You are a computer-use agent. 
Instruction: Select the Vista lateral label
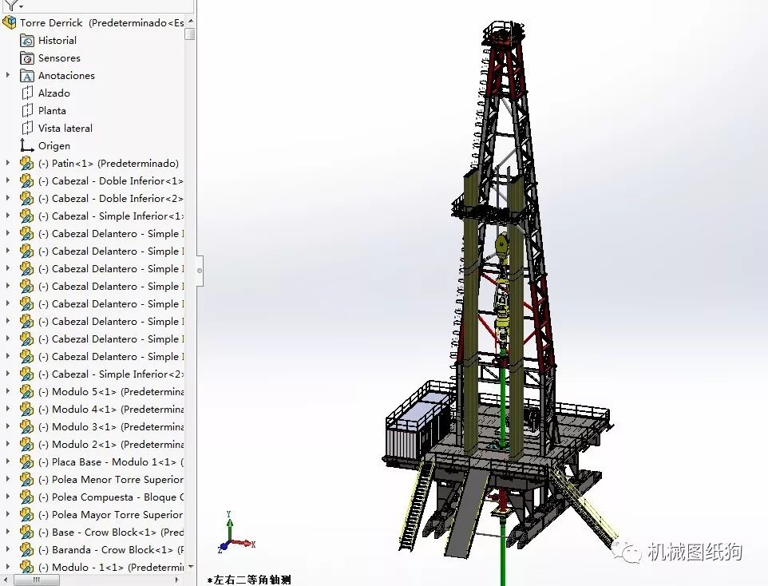(65, 129)
